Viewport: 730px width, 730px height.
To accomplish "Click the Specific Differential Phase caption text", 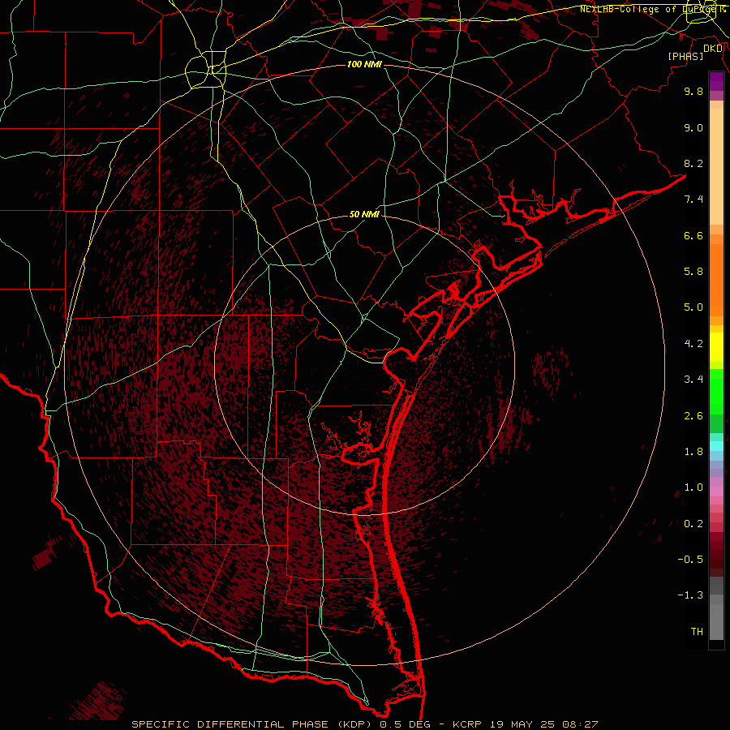I will 364,724.
